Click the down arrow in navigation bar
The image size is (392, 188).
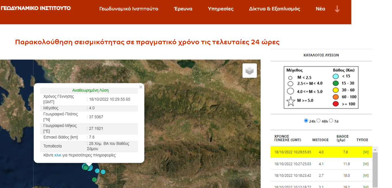tap(337, 9)
